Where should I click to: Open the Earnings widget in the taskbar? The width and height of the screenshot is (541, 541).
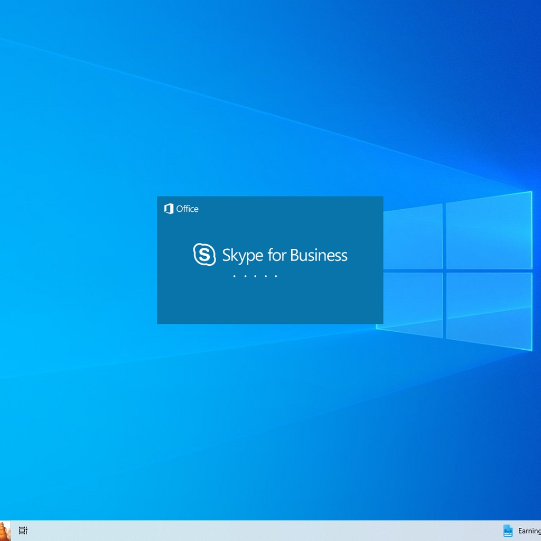coord(521,530)
